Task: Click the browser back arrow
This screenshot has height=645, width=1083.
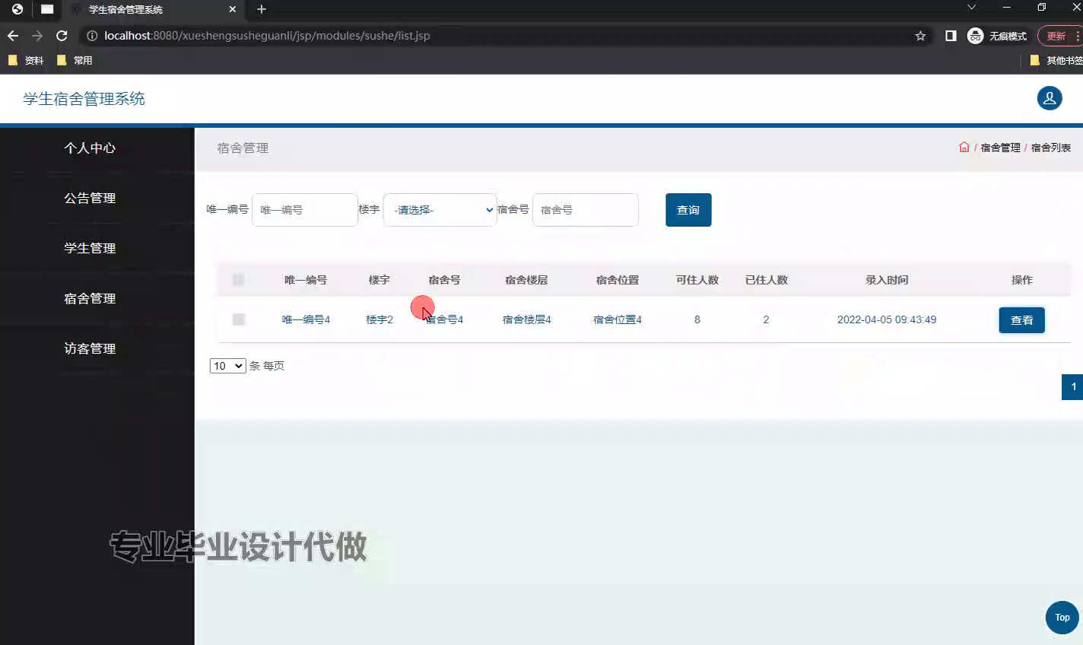Action: [x=13, y=36]
